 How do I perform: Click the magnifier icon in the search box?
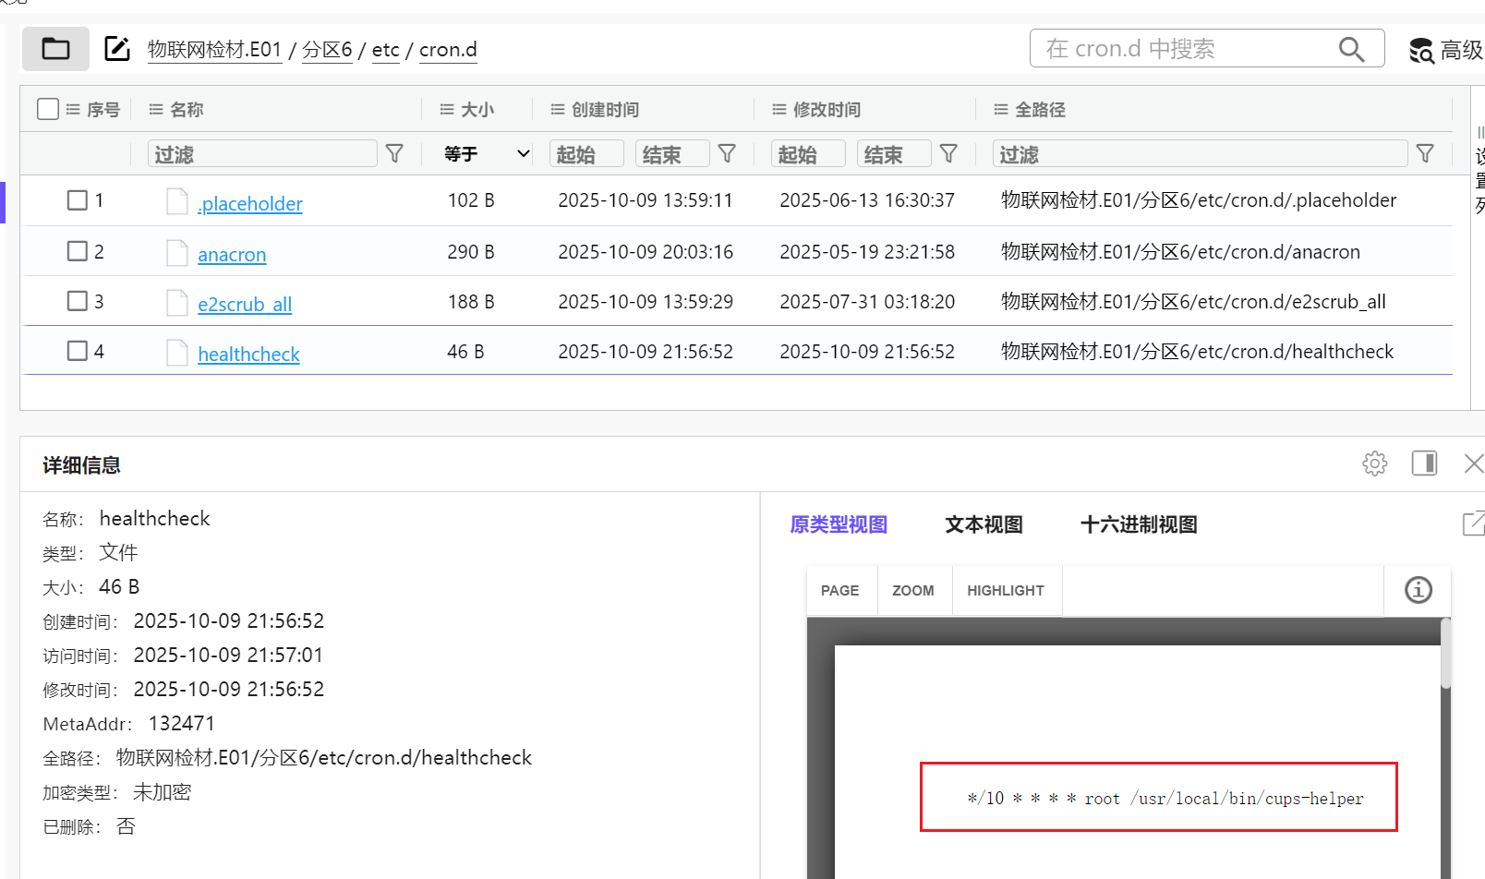(x=1351, y=49)
